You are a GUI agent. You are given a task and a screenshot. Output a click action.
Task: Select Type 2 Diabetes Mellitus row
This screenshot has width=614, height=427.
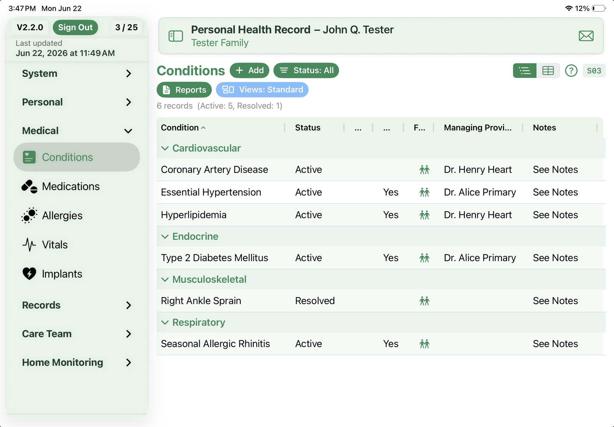point(381,258)
